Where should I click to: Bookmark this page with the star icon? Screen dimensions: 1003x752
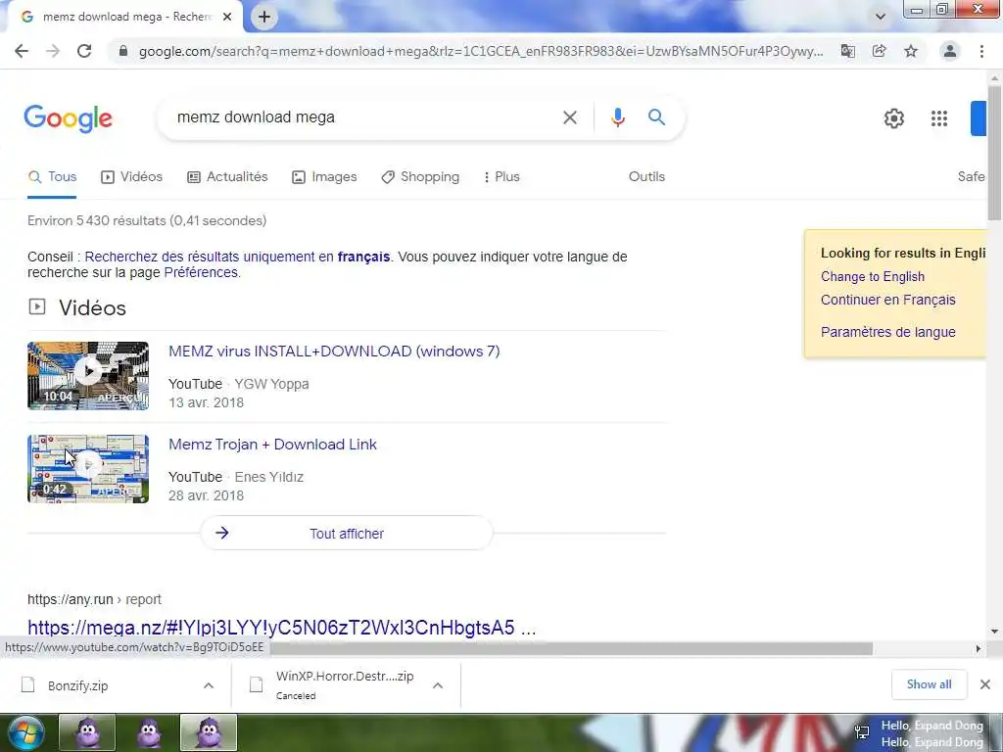point(911,51)
